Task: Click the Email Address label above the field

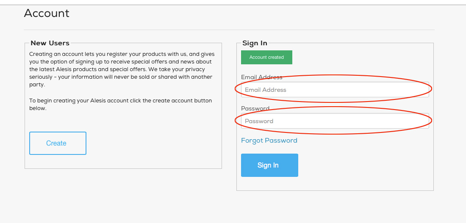Action: [261, 77]
